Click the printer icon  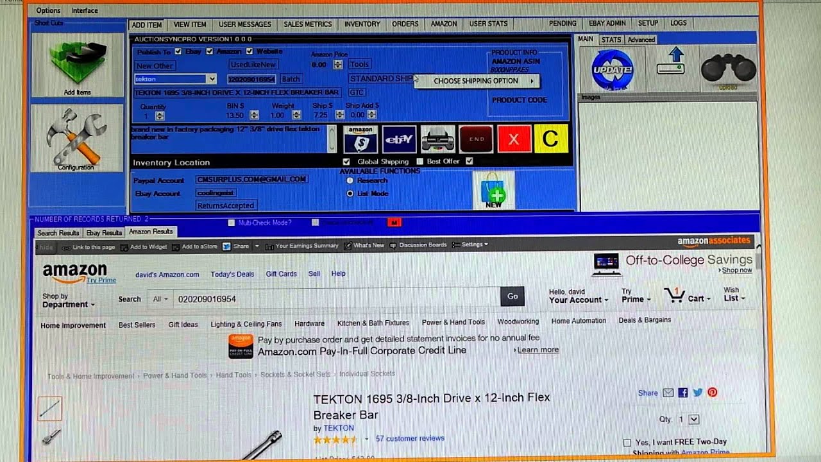click(x=437, y=139)
